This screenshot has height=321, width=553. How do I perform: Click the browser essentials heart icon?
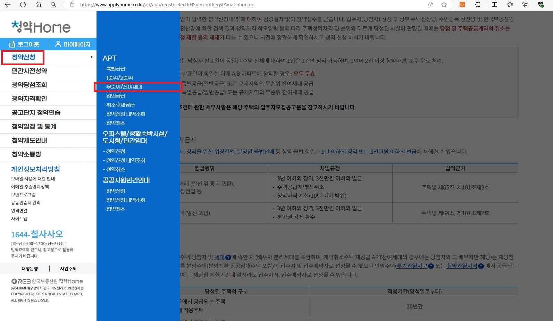point(541,5)
